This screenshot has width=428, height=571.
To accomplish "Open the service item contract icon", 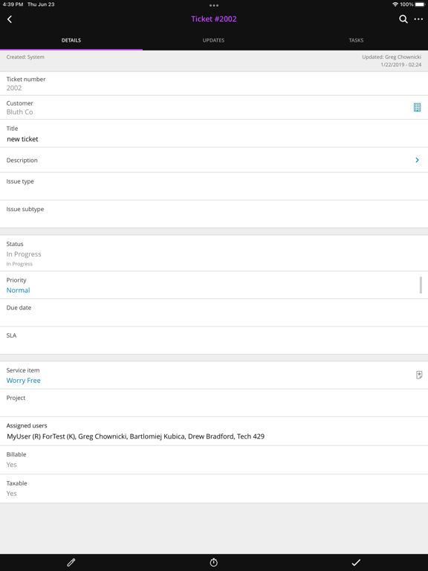I will click(x=419, y=375).
